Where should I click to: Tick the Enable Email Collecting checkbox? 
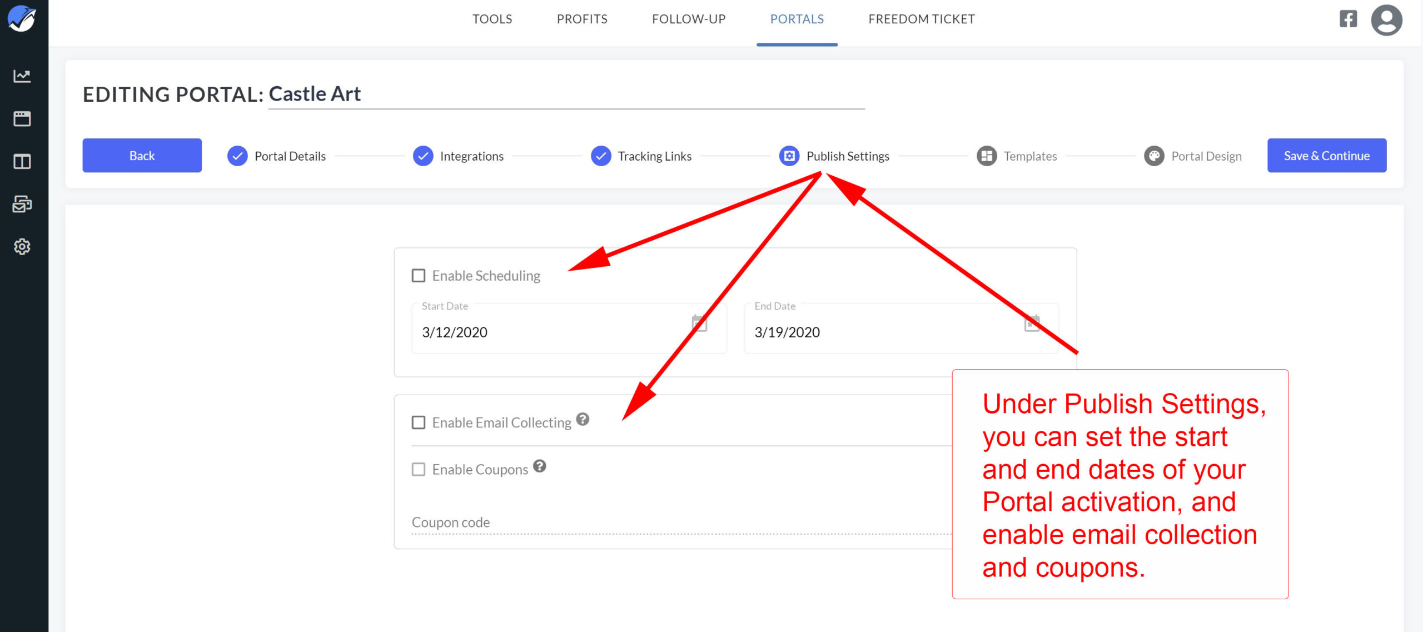tap(419, 422)
